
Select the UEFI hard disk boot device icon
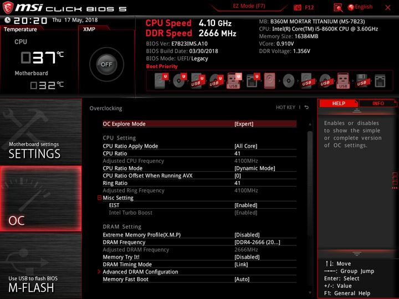[161, 81]
